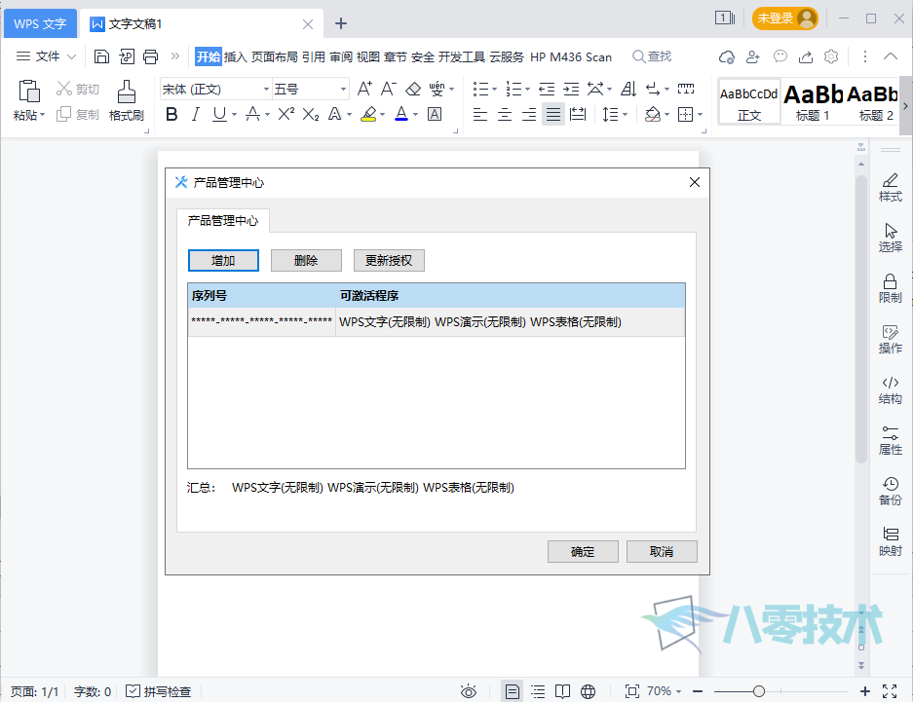This screenshot has height=702, width=913.
Task: Apply blue font color
Action: click(x=401, y=114)
